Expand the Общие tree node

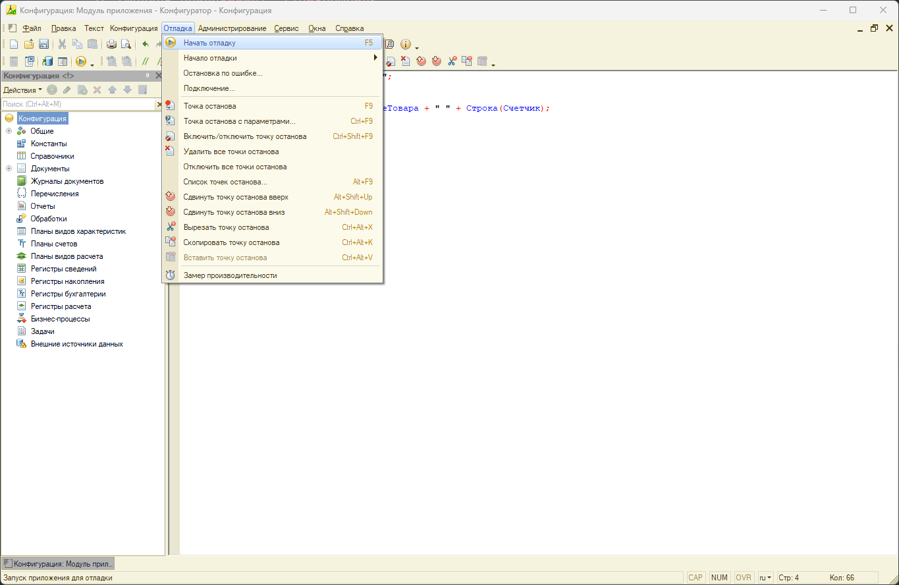(x=9, y=131)
